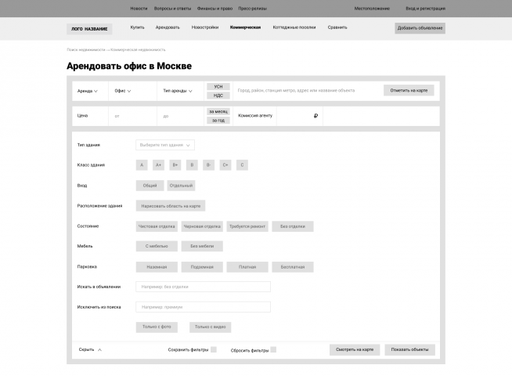Click Добавить объявление button
This screenshot has height=376, width=512.
coord(420,28)
